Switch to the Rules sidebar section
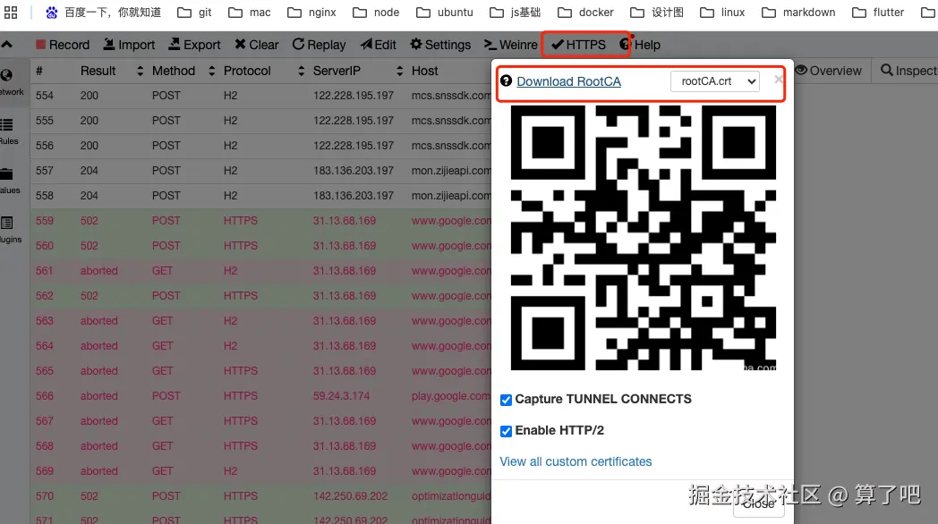The image size is (938, 524). point(8,131)
